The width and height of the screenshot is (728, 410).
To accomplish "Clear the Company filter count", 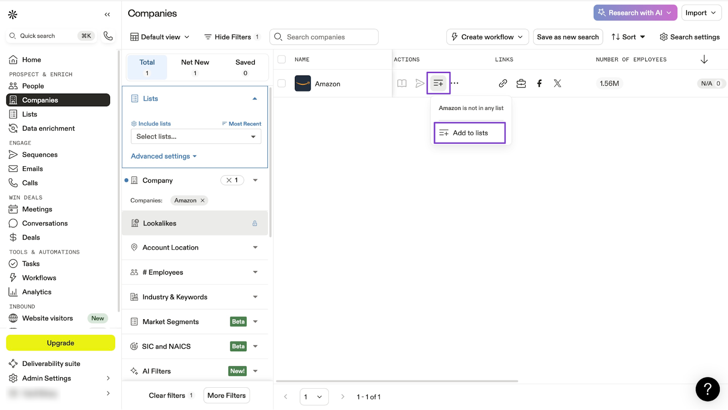I will coord(229,180).
